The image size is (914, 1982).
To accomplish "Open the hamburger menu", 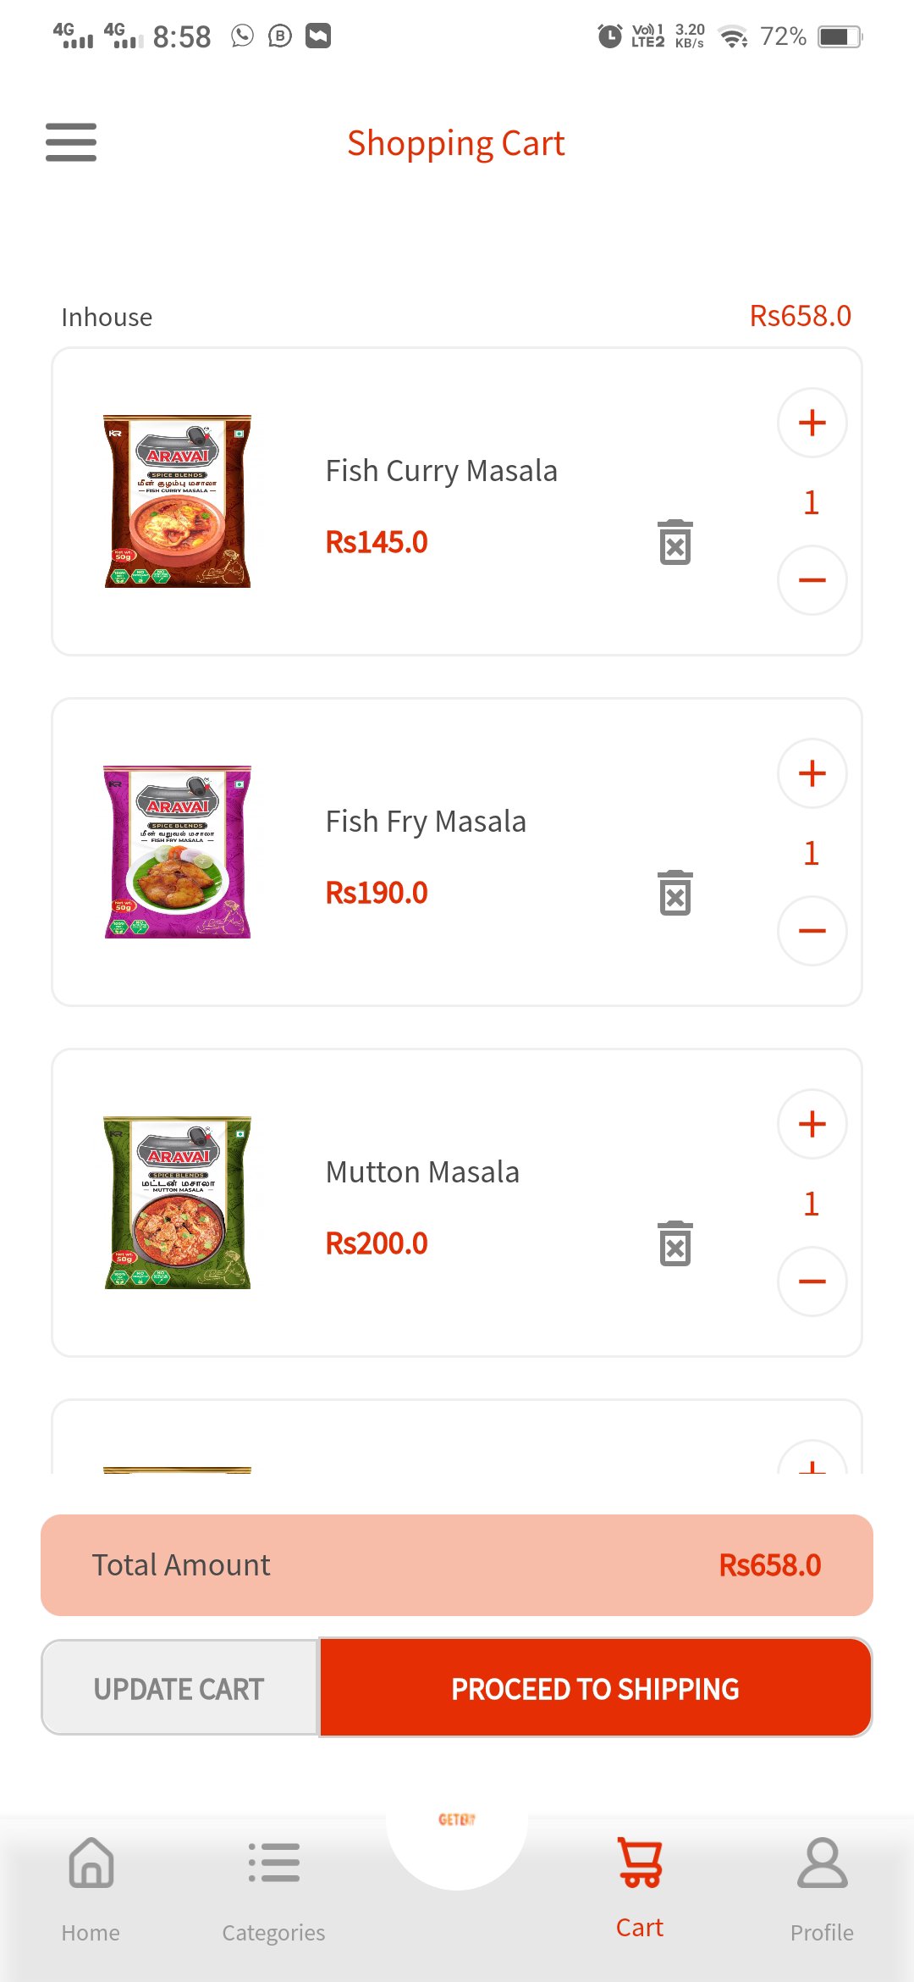I will [71, 141].
